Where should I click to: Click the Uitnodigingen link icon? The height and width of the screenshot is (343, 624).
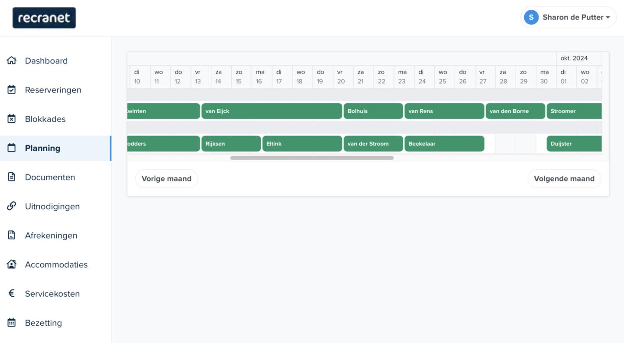pos(12,206)
